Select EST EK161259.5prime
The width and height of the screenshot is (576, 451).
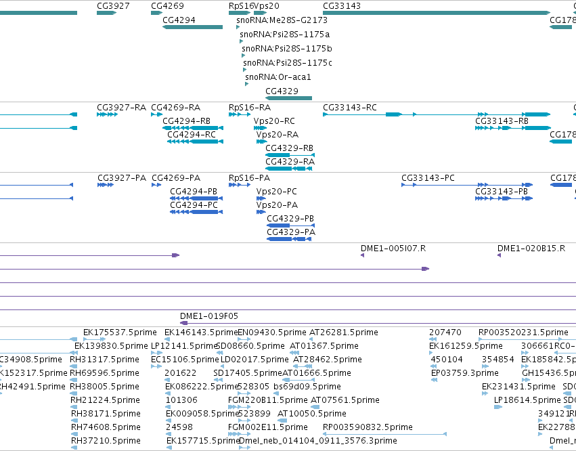point(466,346)
